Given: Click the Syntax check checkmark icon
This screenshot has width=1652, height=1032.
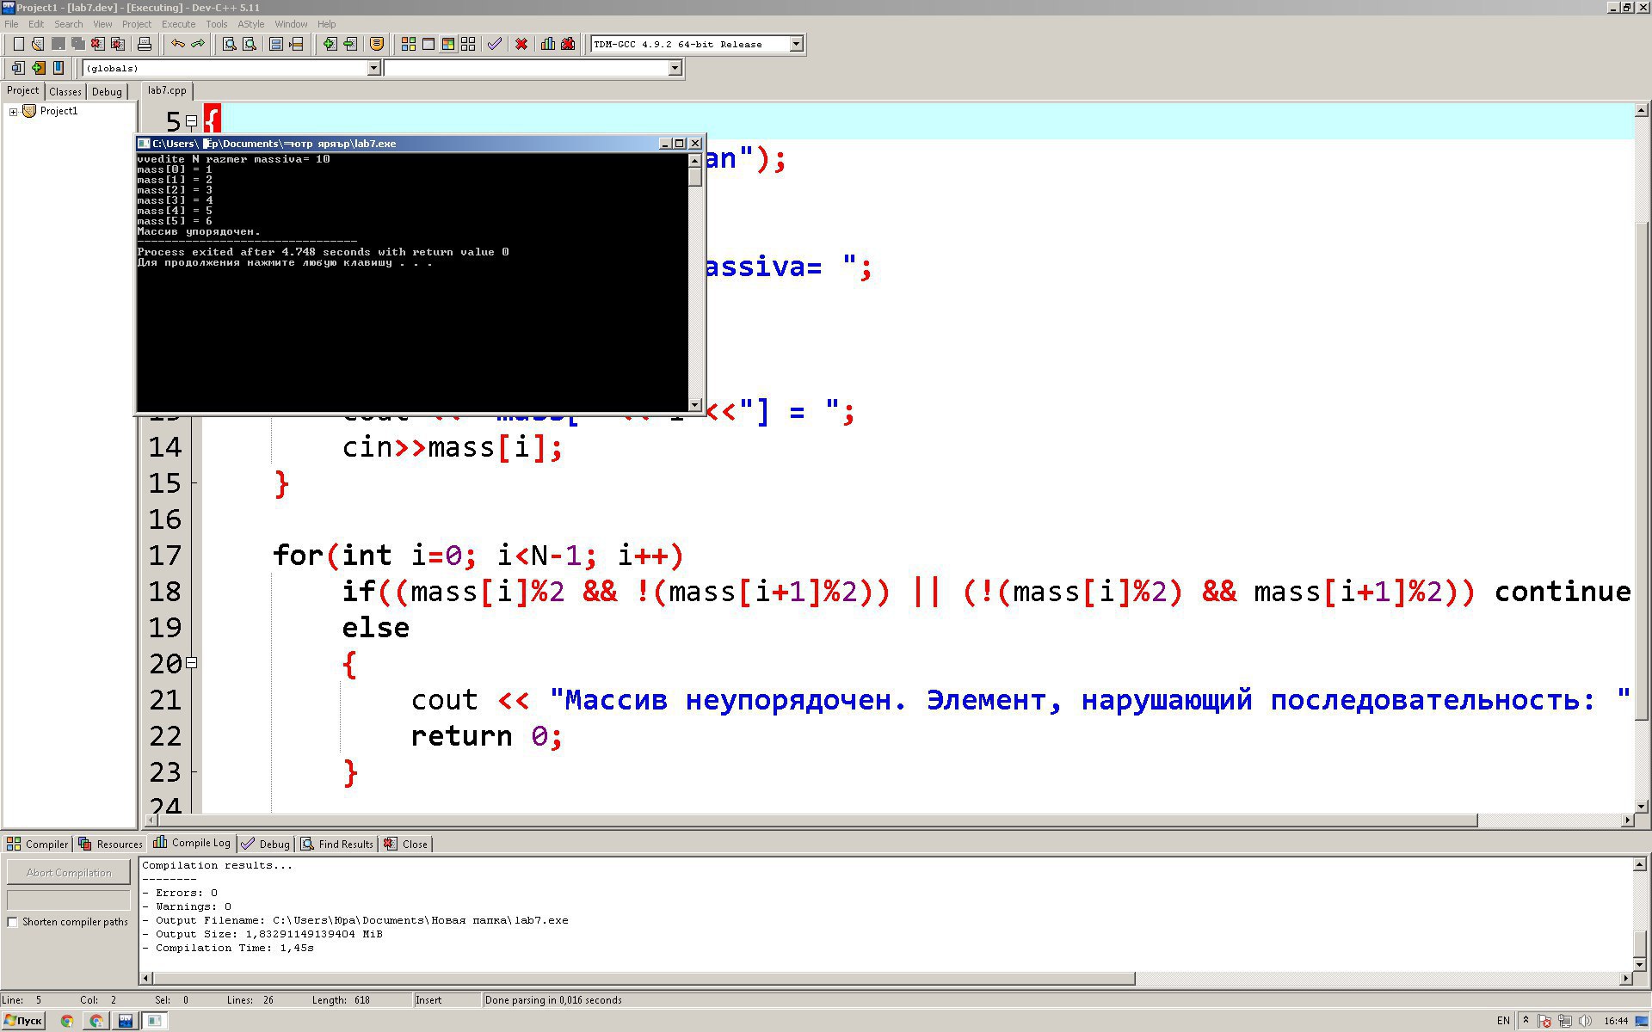Looking at the screenshot, I should [x=494, y=44].
